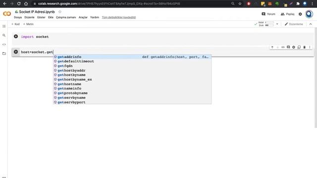
Task: Select gethostbyaddr suggestion
Action: pos(132,70)
